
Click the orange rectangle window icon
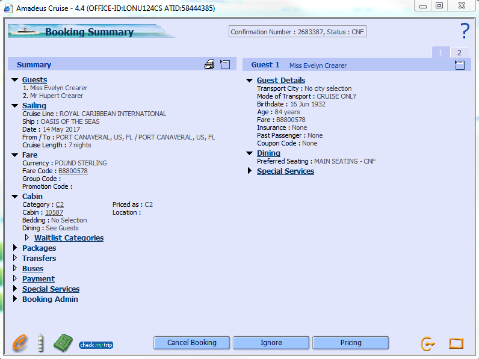click(x=456, y=343)
